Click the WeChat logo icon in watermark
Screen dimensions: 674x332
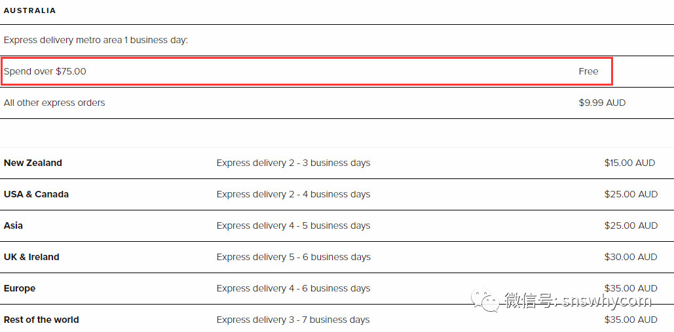point(487,301)
